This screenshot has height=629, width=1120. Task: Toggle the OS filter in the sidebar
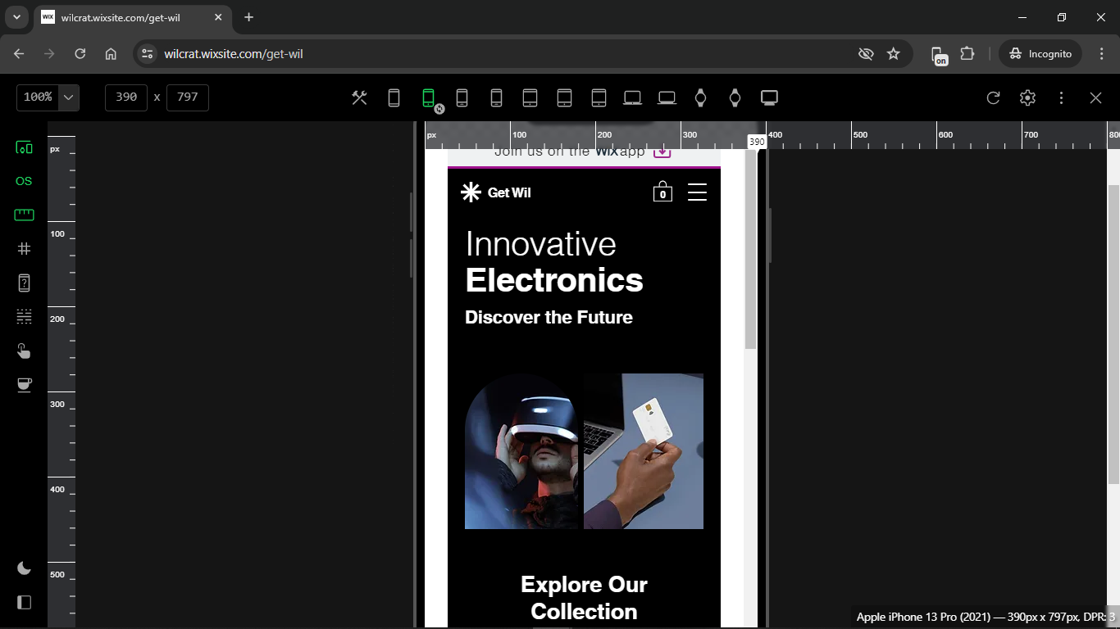tap(25, 181)
